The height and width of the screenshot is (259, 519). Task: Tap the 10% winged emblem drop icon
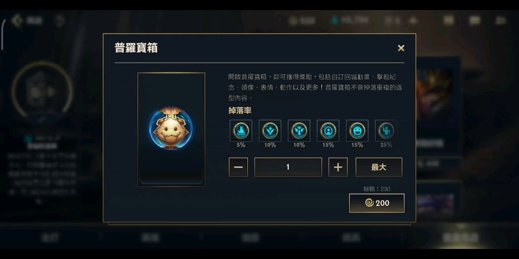click(299, 131)
